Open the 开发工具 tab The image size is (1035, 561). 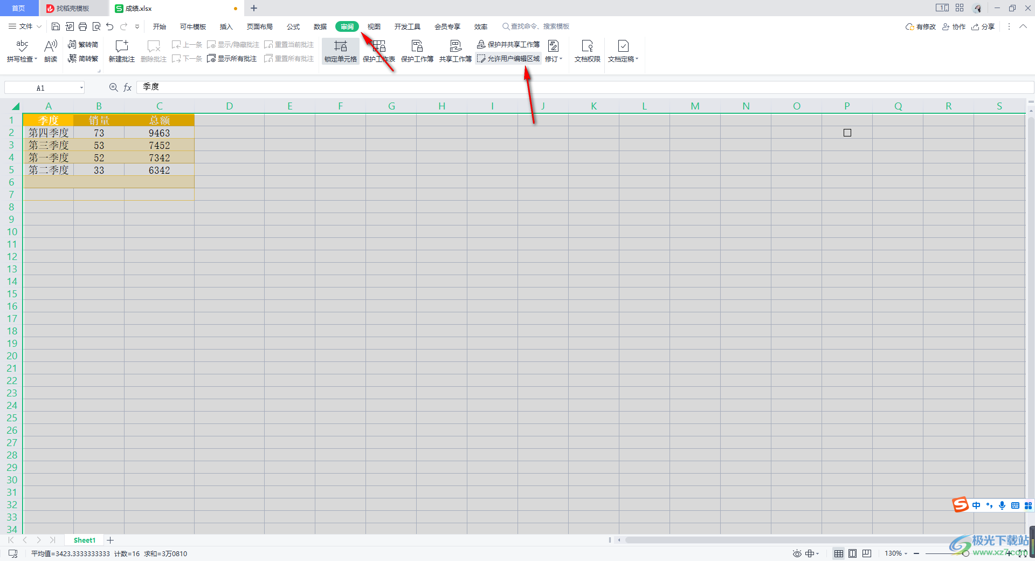click(408, 26)
